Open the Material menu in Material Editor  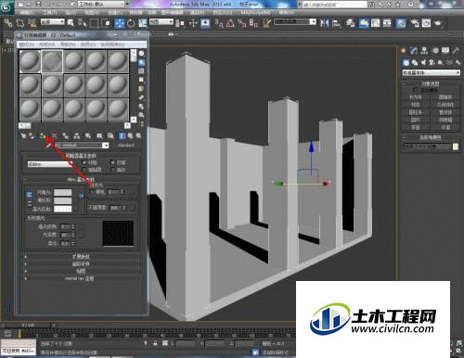point(47,45)
